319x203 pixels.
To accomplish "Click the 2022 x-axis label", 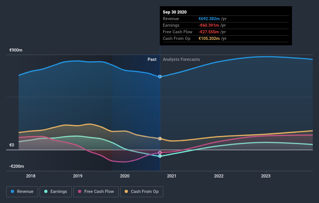I will [x=219, y=176].
